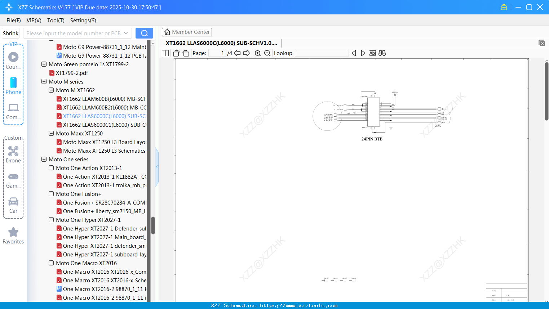Collapse the Moto Maxx XT1250 node
Viewport: 549px width, 309px height.
click(x=51, y=133)
